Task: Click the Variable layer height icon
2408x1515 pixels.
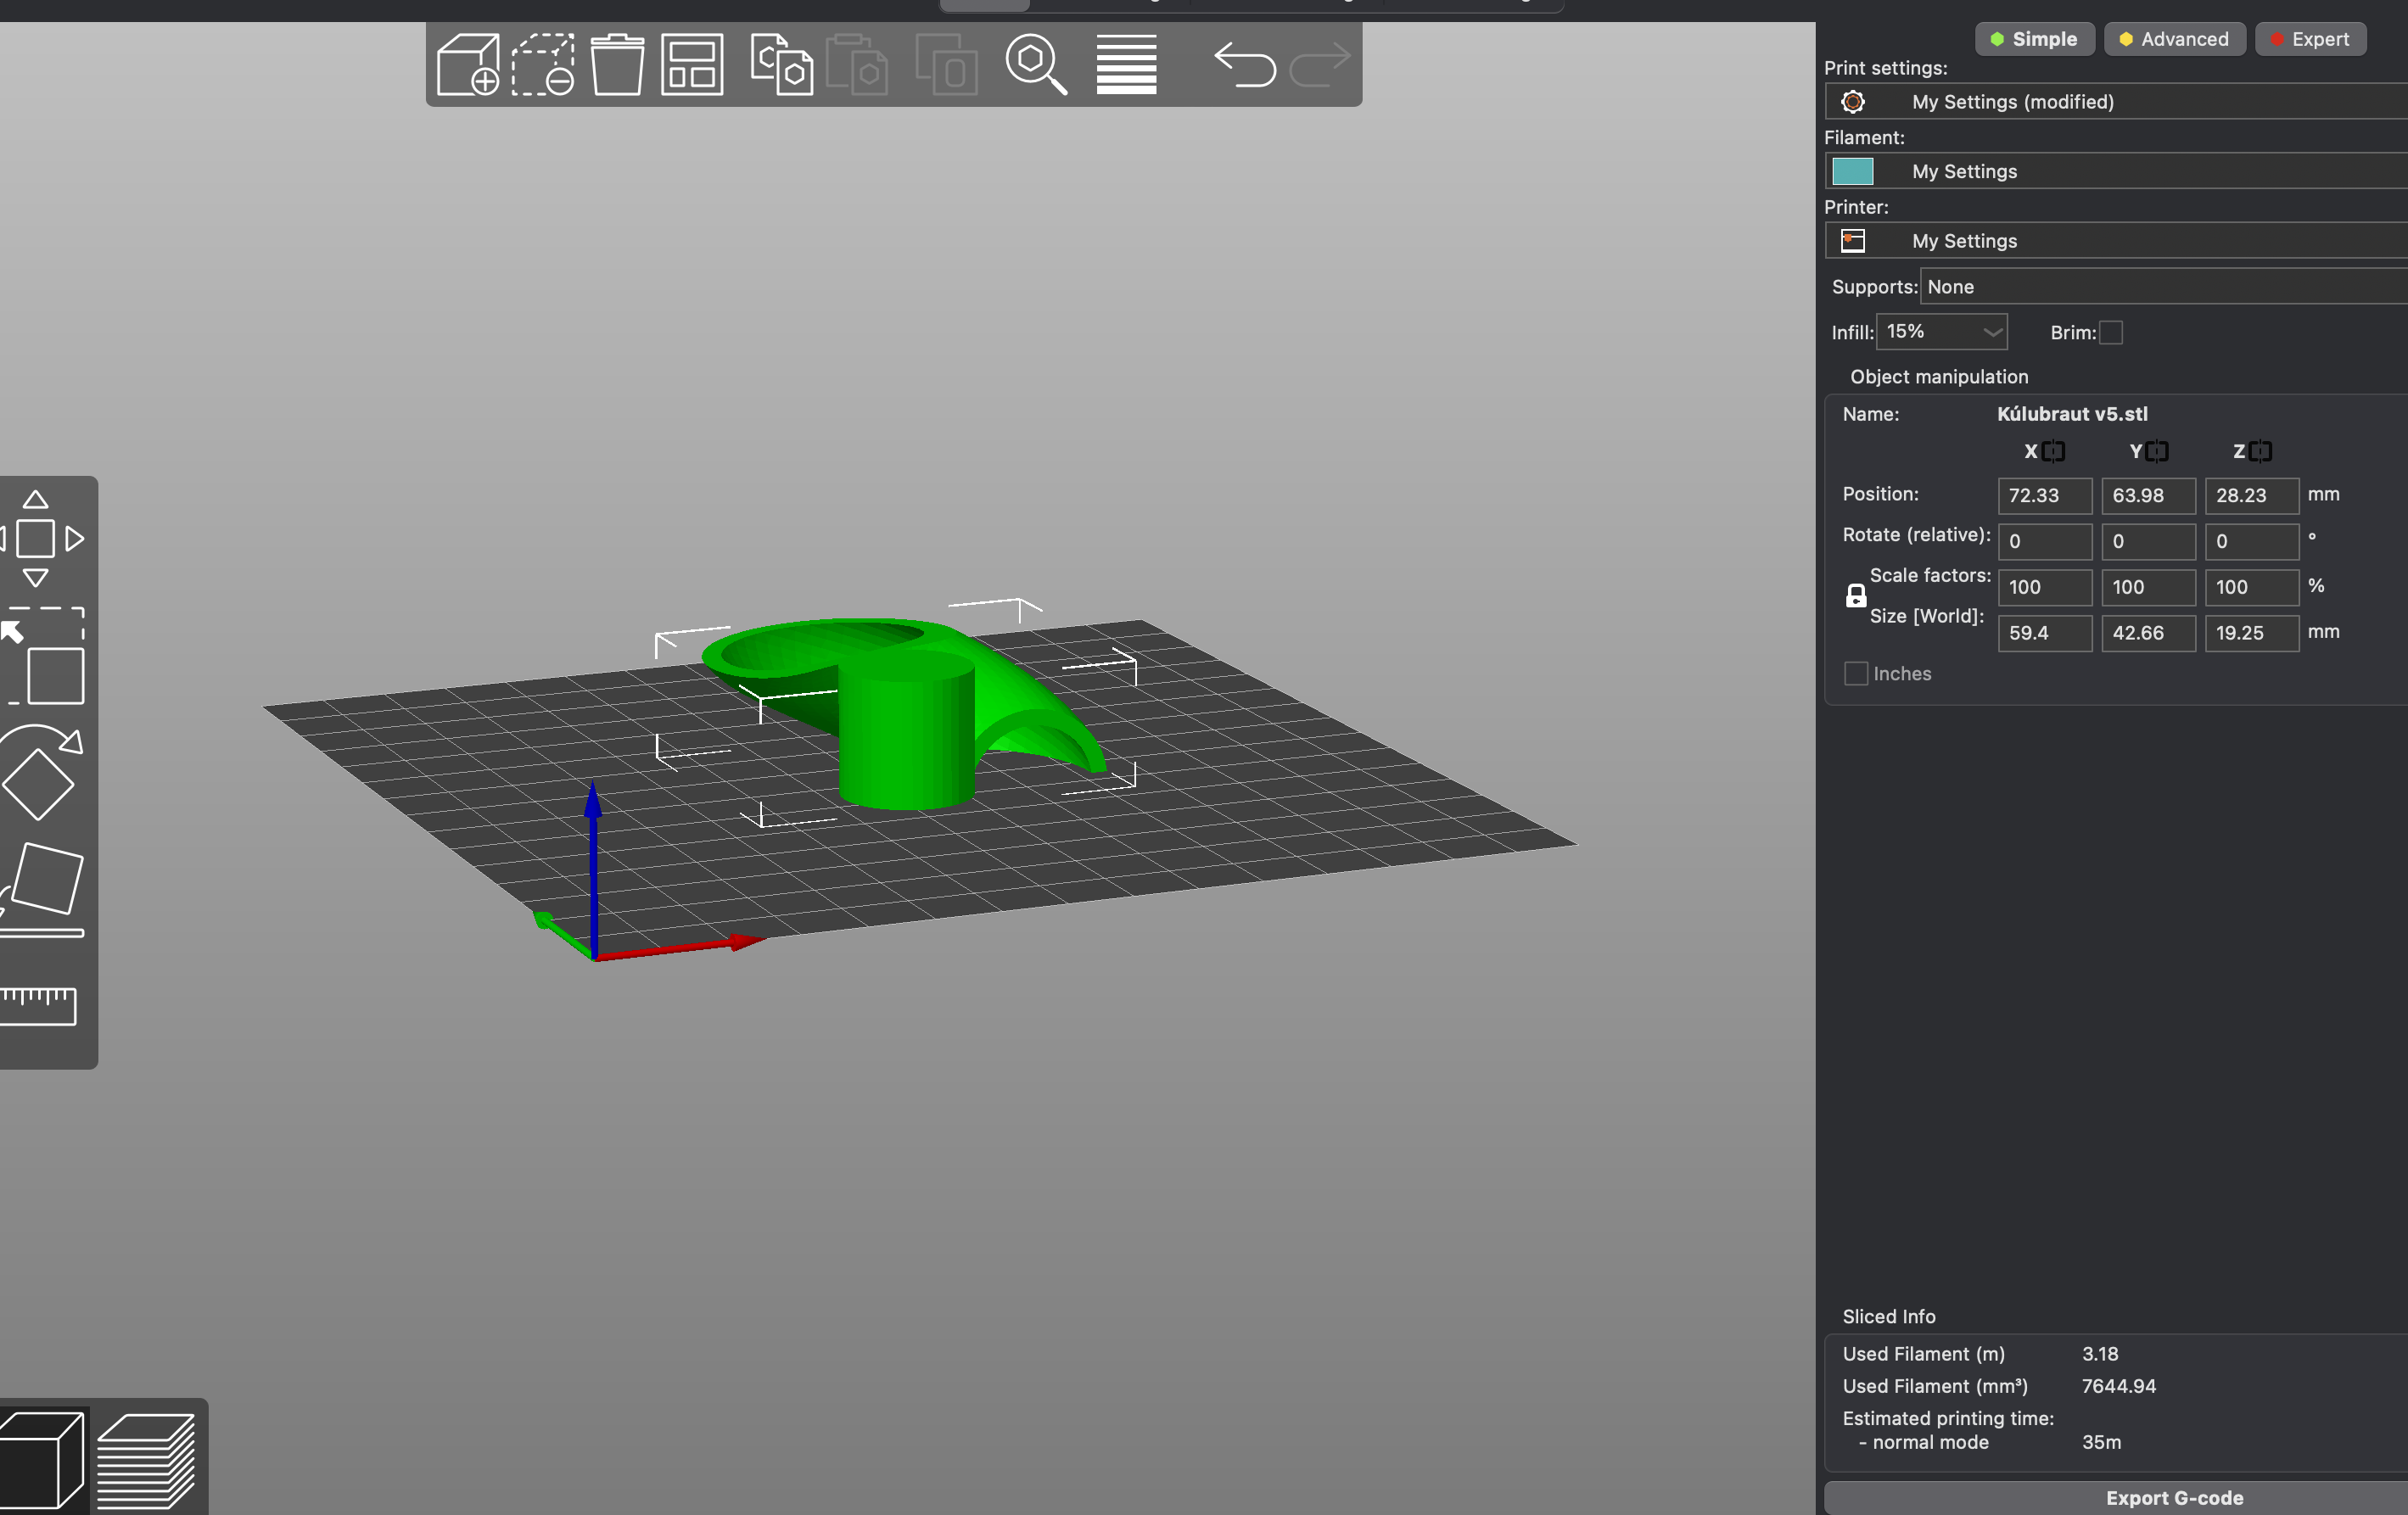Action: tap(1126, 65)
